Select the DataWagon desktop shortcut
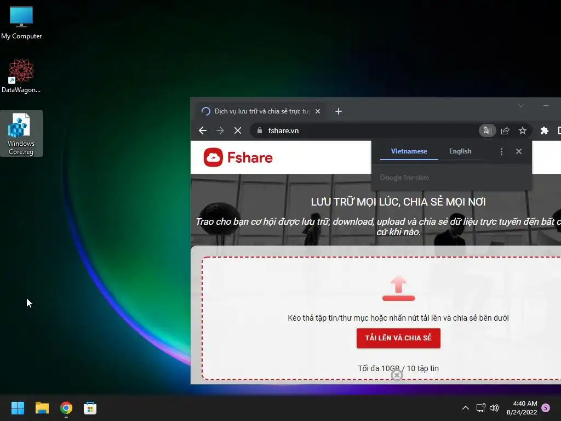The image size is (561, 421). point(21,76)
